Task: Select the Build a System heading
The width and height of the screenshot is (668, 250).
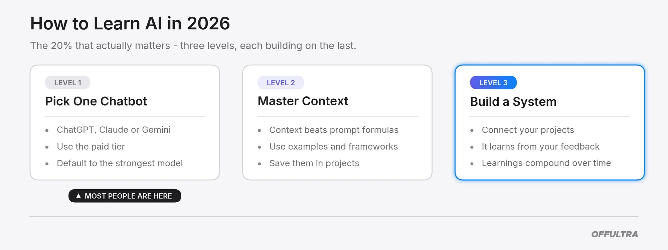Action: [513, 102]
